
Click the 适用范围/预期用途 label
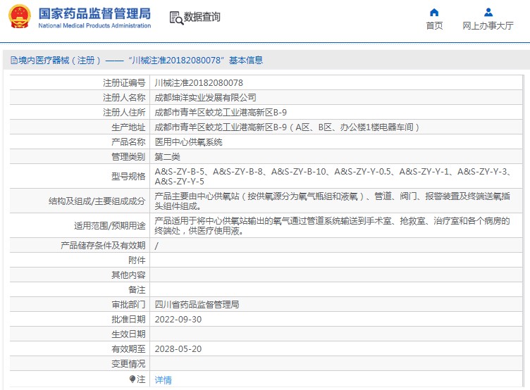point(110,226)
